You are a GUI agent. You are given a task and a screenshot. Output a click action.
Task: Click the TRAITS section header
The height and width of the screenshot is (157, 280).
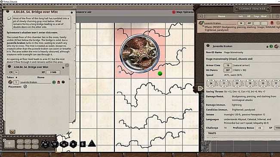pyautogui.click(x=212, y=133)
